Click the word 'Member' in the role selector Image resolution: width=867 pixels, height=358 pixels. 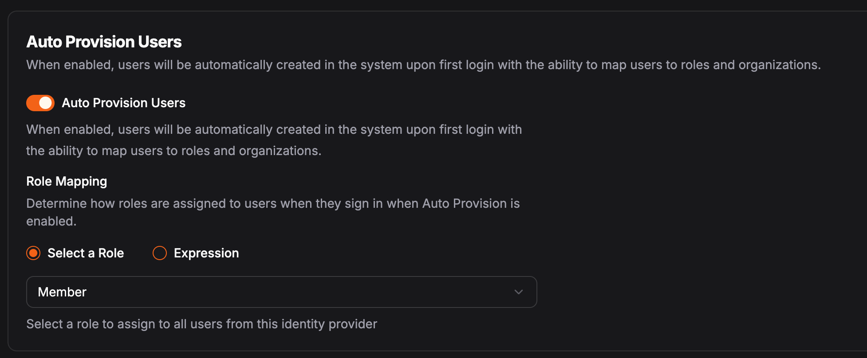[x=62, y=292]
